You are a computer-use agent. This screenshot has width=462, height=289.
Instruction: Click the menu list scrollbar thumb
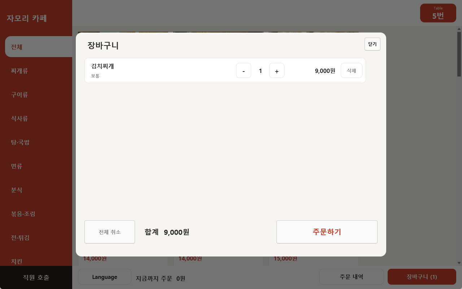[459, 54]
